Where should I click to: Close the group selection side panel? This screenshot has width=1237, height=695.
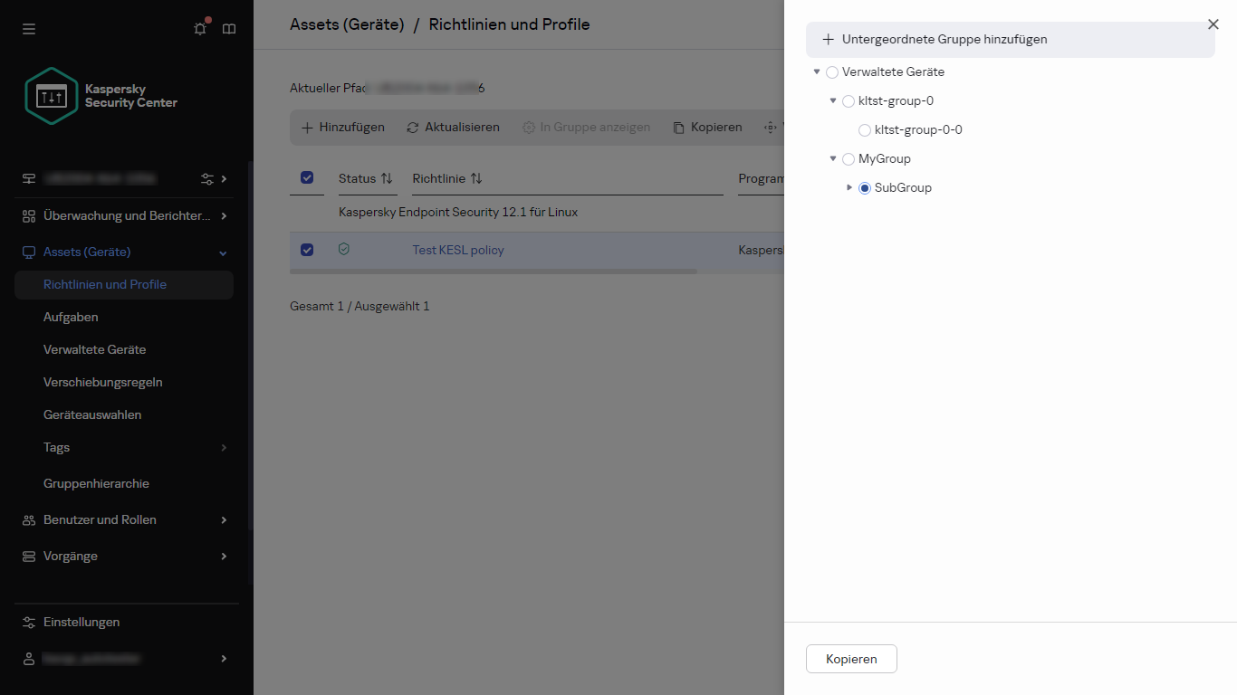coord(1213,24)
